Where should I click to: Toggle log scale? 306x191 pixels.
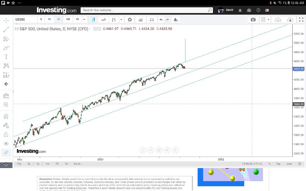click(x=278, y=164)
